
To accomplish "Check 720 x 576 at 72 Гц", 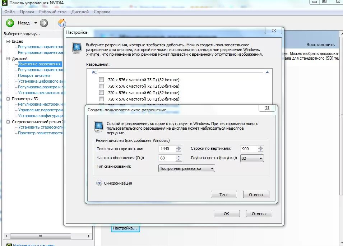I will tap(101, 86).
